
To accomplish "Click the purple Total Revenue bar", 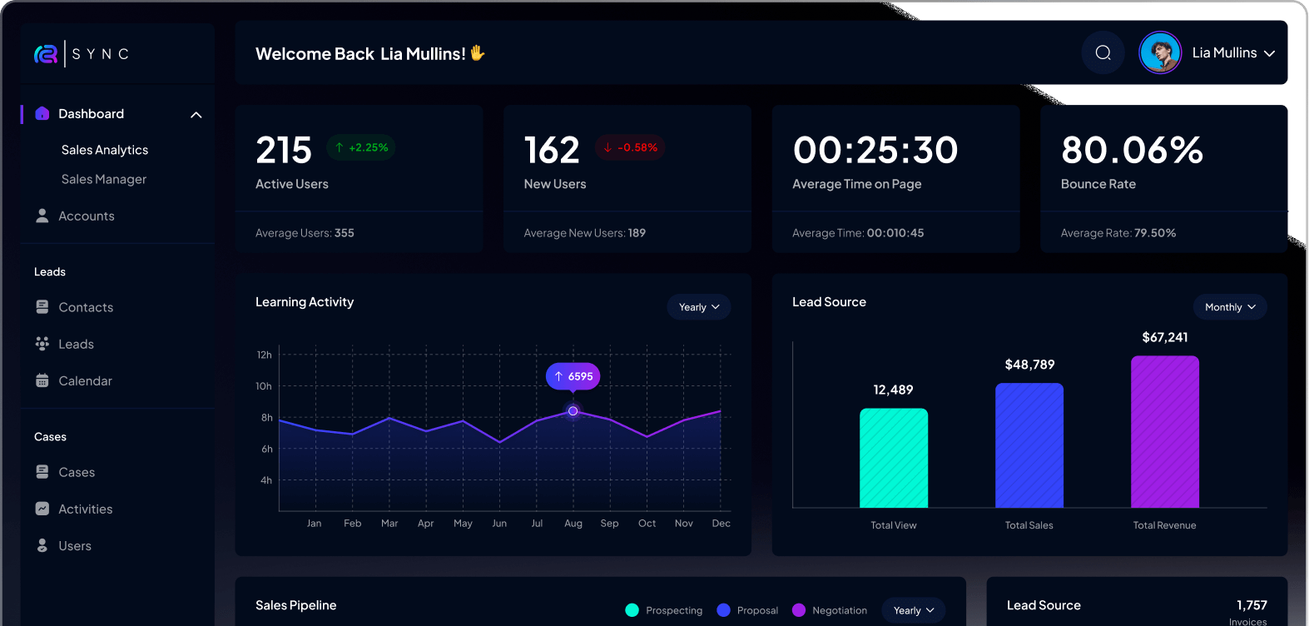I will pyautogui.click(x=1164, y=431).
